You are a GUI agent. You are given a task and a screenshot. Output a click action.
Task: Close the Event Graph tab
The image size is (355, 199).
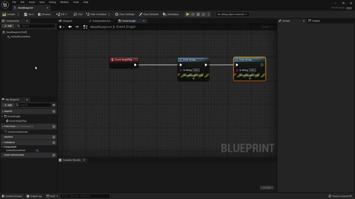click(144, 21)
